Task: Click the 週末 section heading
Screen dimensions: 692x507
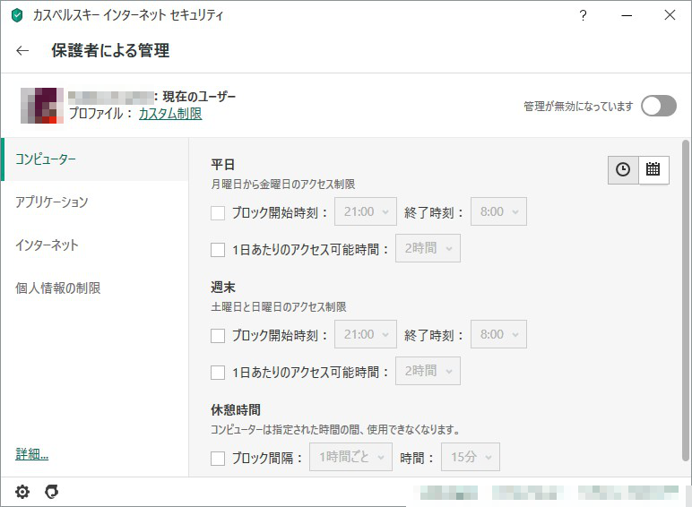Action: point(223,288)
